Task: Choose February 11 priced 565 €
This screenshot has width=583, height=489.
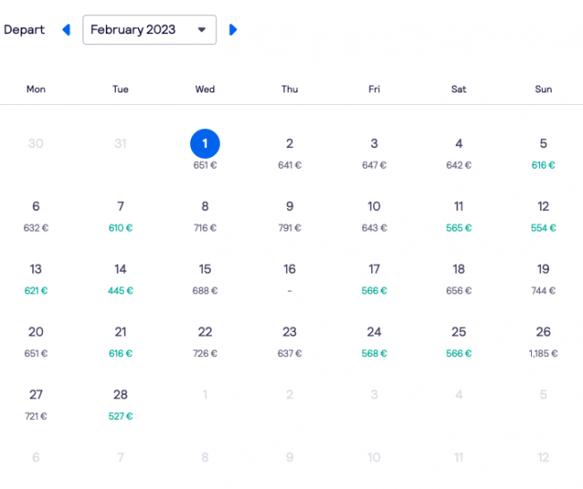Action: point(459,216)
